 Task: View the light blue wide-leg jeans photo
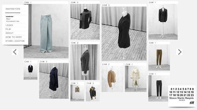click(46, 31)
